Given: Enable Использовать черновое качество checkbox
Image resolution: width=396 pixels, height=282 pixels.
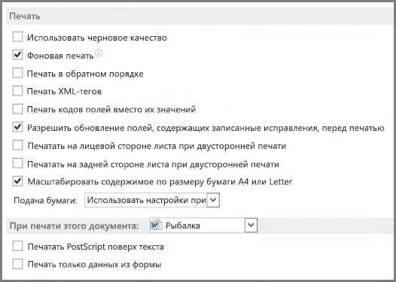Looking at the screenshot, I should click(x=17, y=37).
